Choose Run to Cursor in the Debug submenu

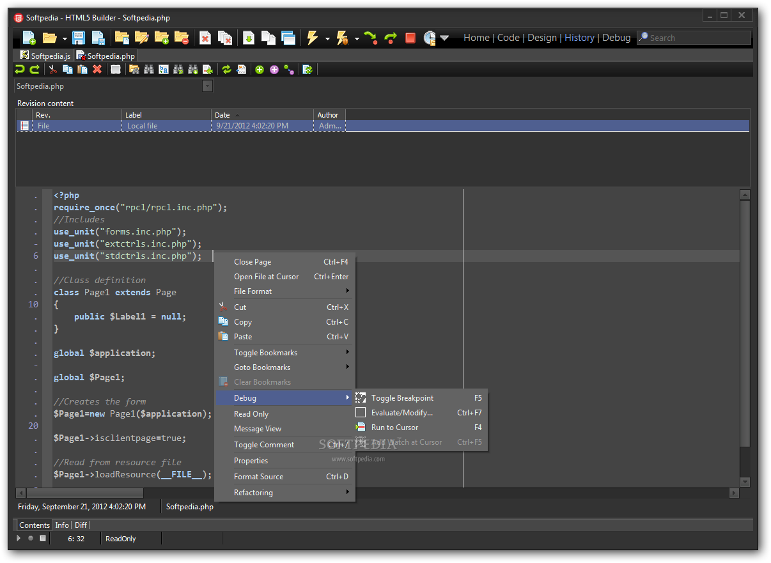click(x=421, y=428)
